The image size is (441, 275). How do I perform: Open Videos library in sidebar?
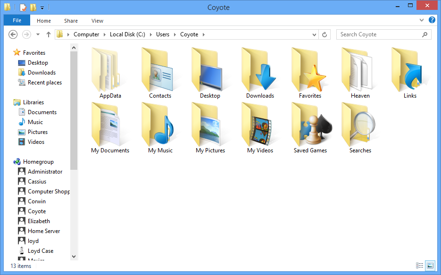(36, 142)
